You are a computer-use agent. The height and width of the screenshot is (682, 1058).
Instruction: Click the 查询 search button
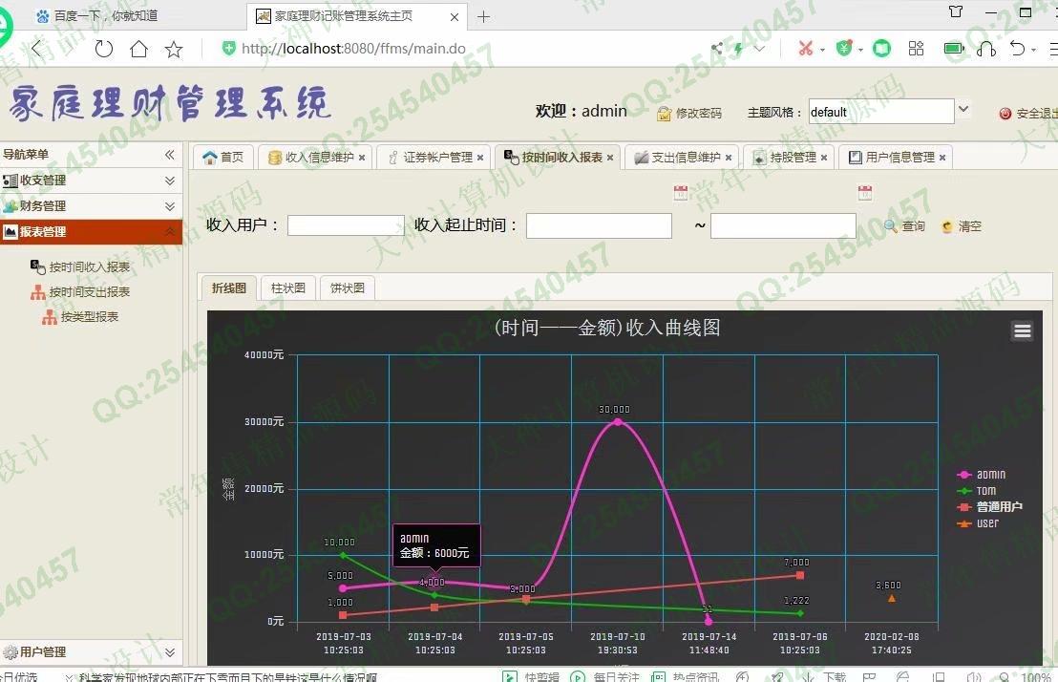point(905,226)
